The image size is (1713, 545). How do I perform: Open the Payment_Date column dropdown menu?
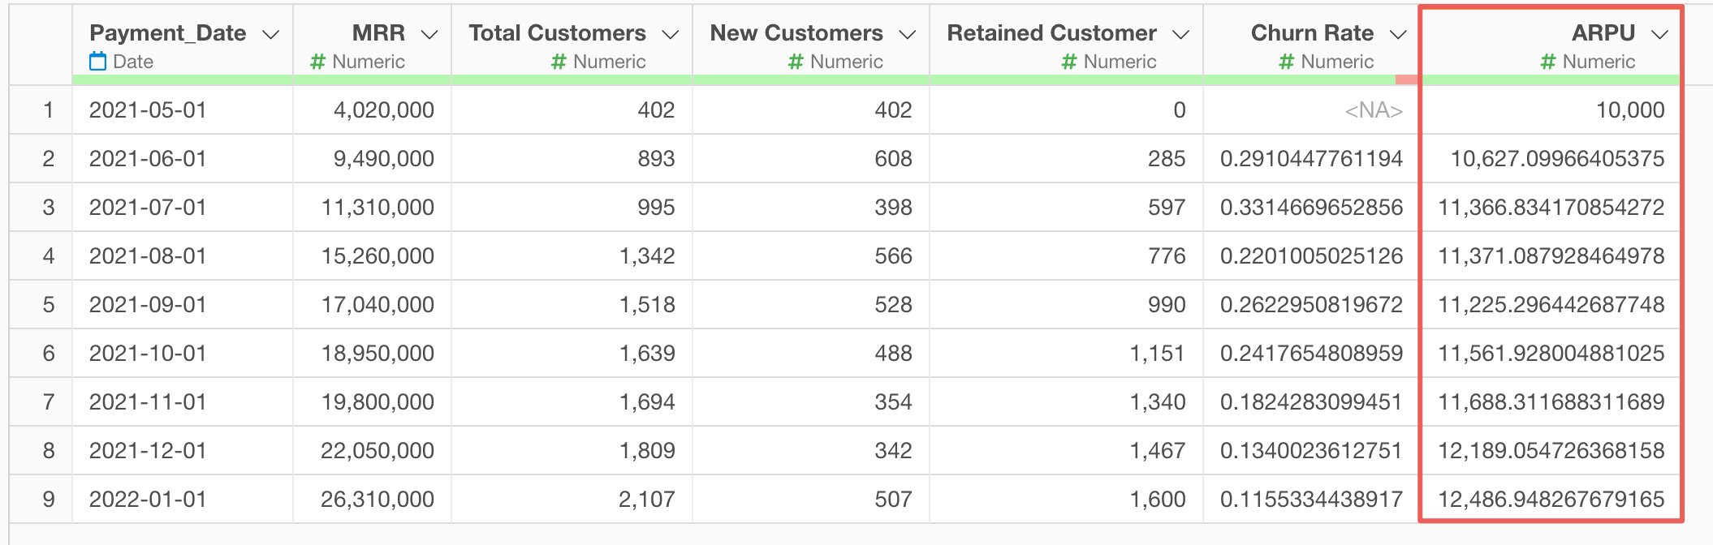point(271,34)
